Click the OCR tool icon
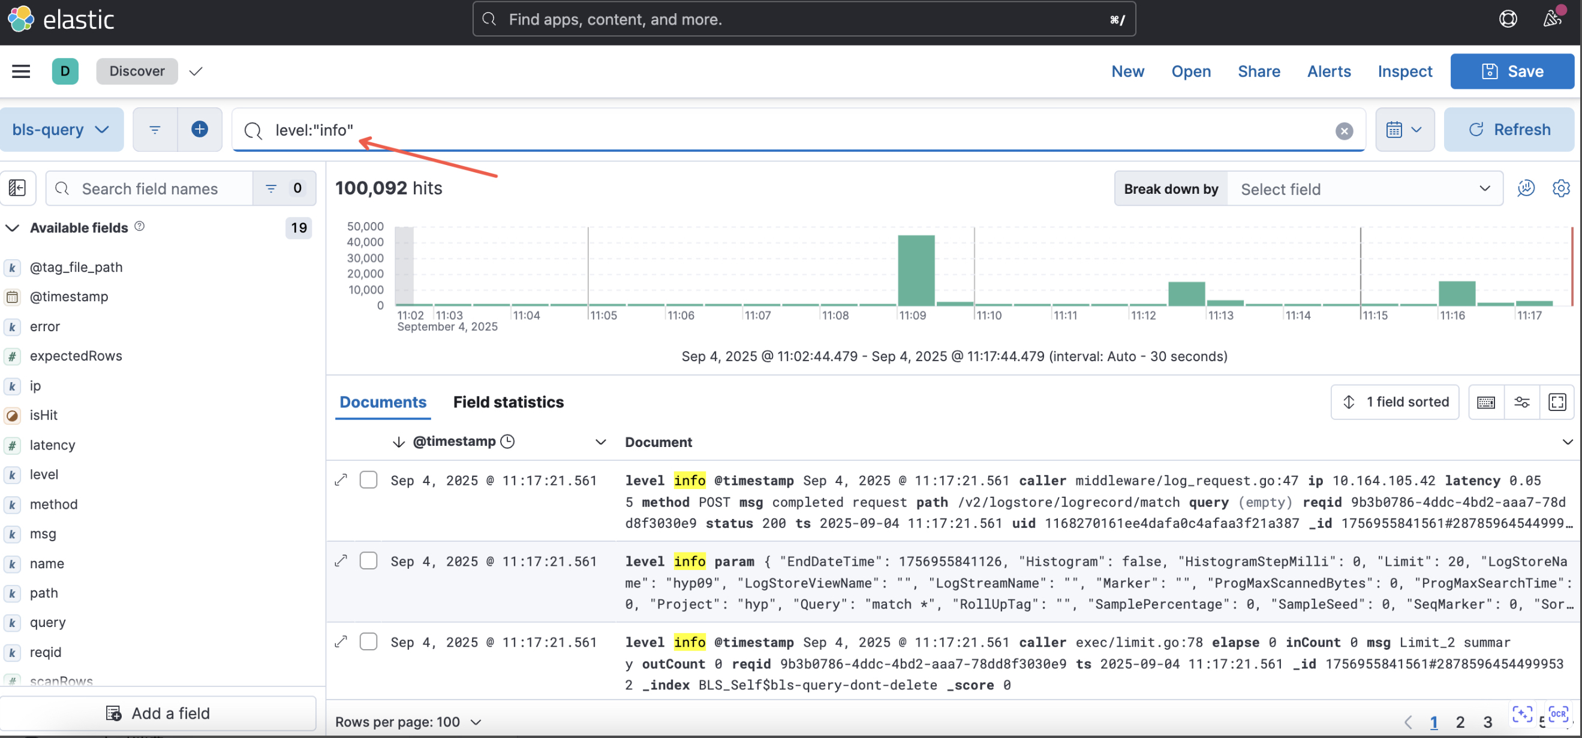Screen dimensions: 1582x738 coord(1557,713)
